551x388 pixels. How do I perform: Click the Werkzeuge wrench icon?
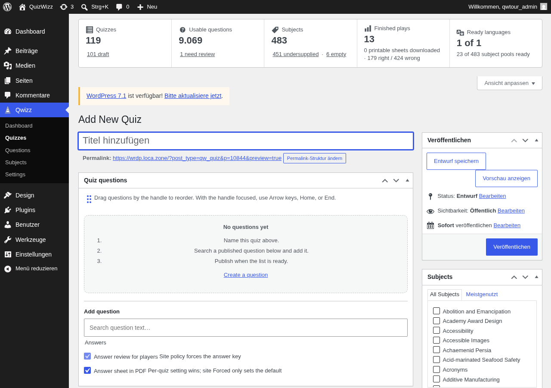[x=8, y=240]
